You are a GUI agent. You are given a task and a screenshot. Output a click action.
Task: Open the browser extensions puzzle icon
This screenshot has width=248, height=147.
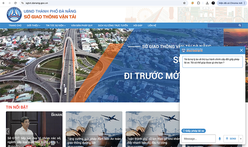[x=199, y=3]
